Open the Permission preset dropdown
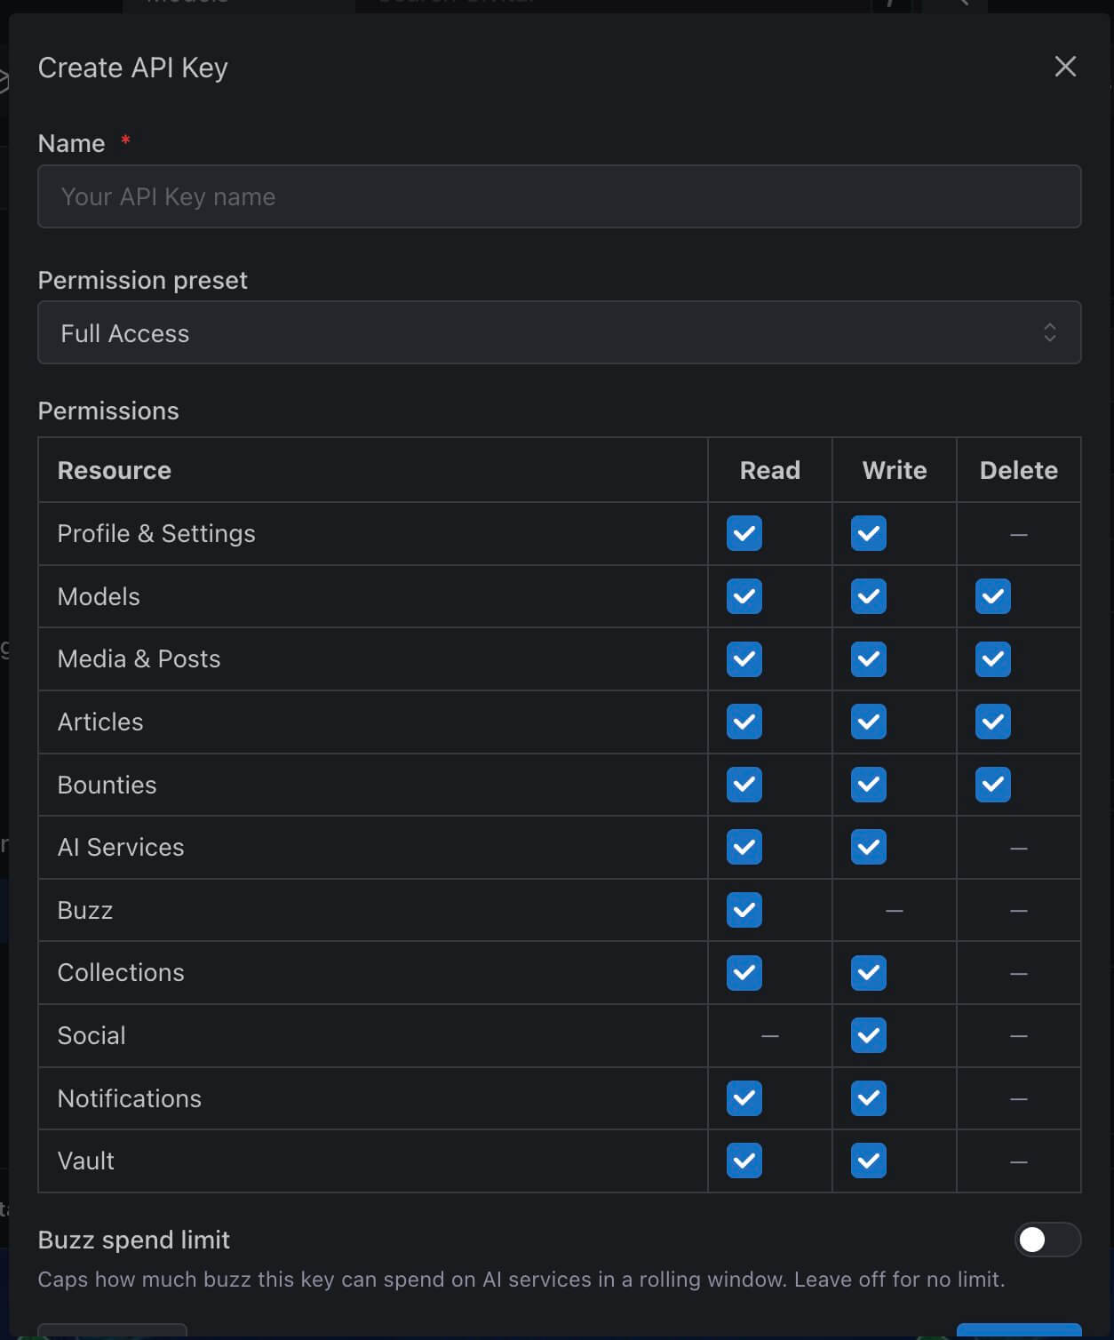Viewport: 1114px width, 1340px height. (x=560, y=332)
